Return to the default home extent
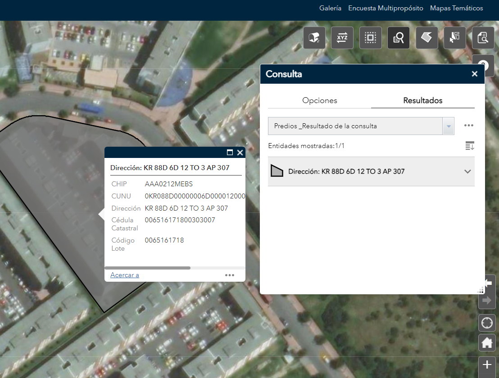Screen dimensions: 499x378 pos(487,343)
